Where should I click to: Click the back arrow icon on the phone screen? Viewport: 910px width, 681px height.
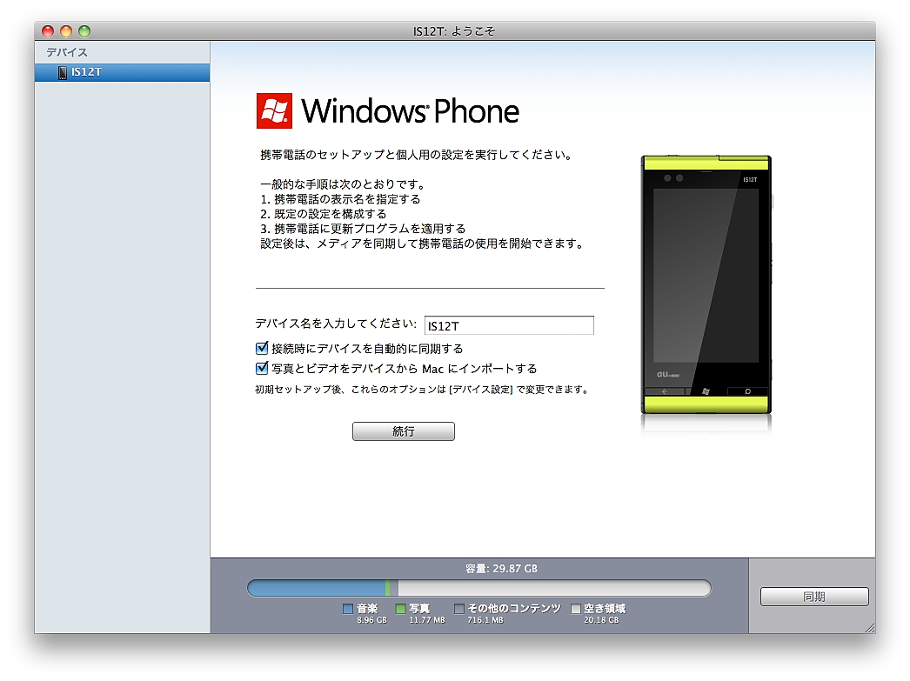665,391
